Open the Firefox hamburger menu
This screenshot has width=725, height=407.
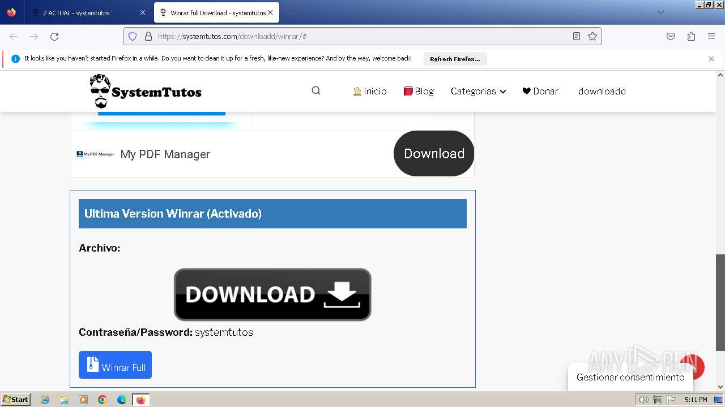[711, 36]
